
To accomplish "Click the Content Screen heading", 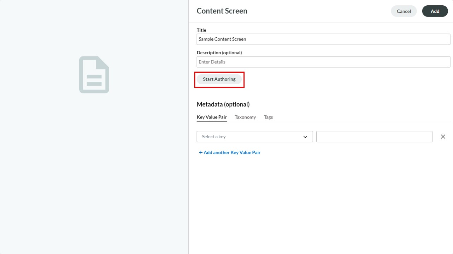I will [x=222, y=11].
